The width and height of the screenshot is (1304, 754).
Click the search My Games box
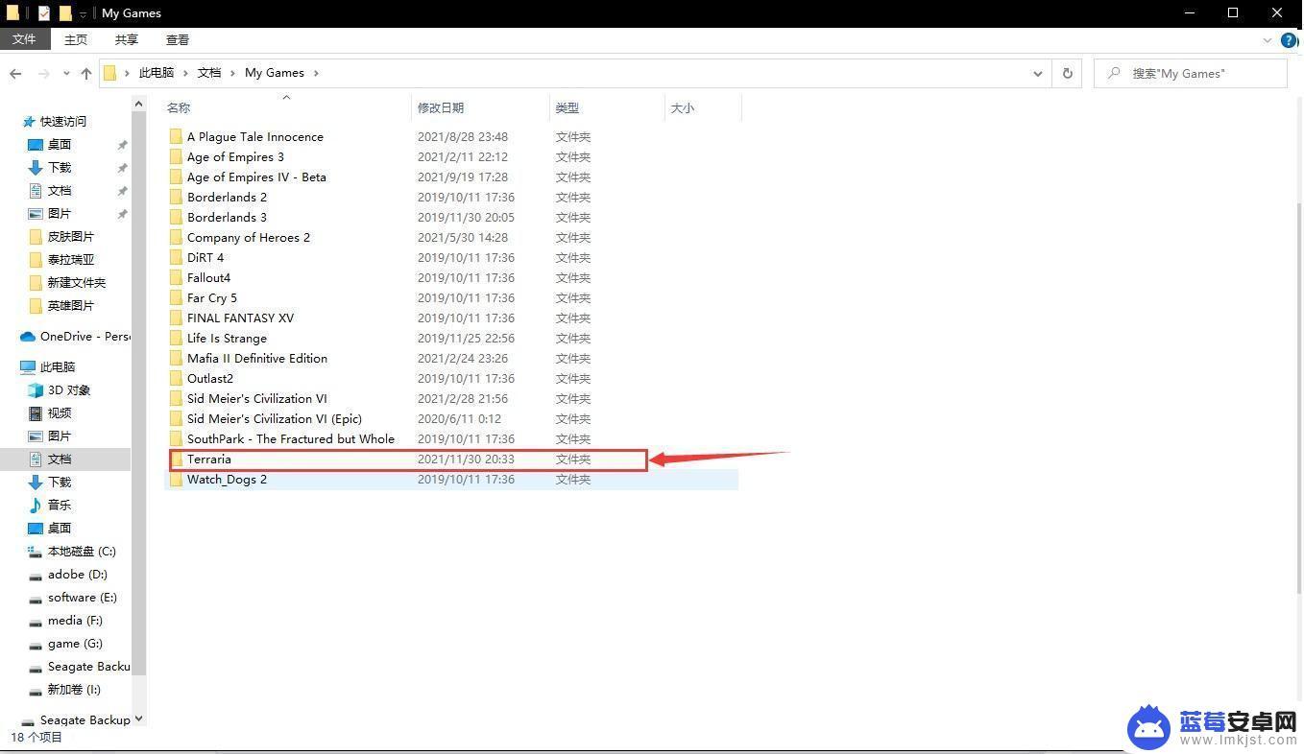click(1191, 73)
